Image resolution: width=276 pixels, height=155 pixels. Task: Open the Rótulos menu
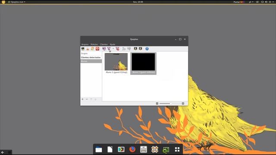[x=94, y=44]
